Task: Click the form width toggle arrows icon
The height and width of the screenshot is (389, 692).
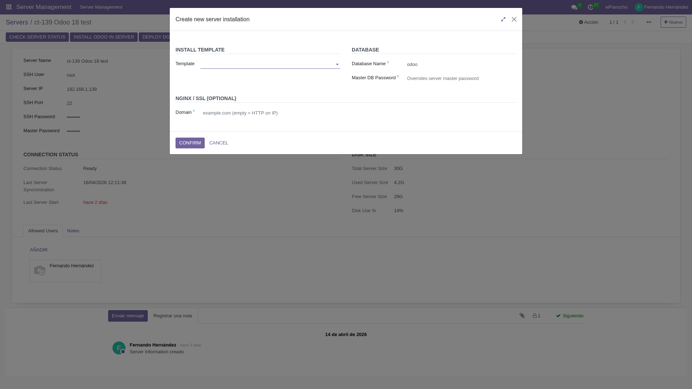Action: pos(649,22)
